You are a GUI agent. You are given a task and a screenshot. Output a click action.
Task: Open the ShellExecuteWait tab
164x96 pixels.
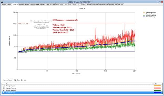104,4
